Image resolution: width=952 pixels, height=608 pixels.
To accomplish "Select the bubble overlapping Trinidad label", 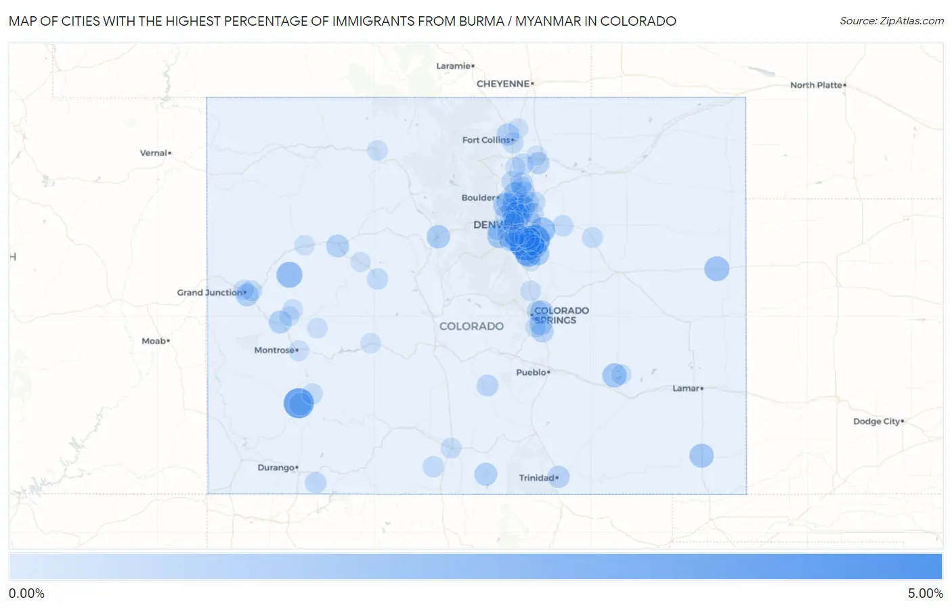I will tap(558, 477).
